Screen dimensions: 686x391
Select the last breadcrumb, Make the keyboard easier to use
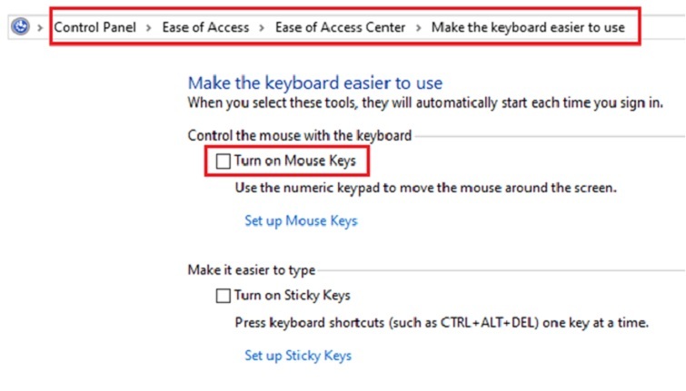[528, 27]
